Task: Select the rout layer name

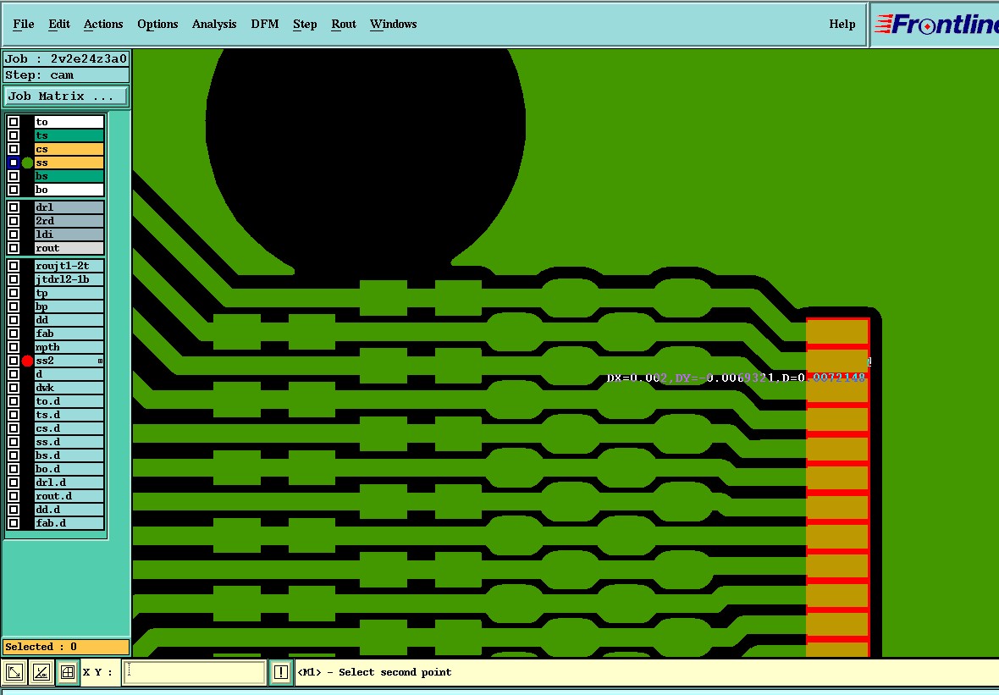Action: pos(69,248)
